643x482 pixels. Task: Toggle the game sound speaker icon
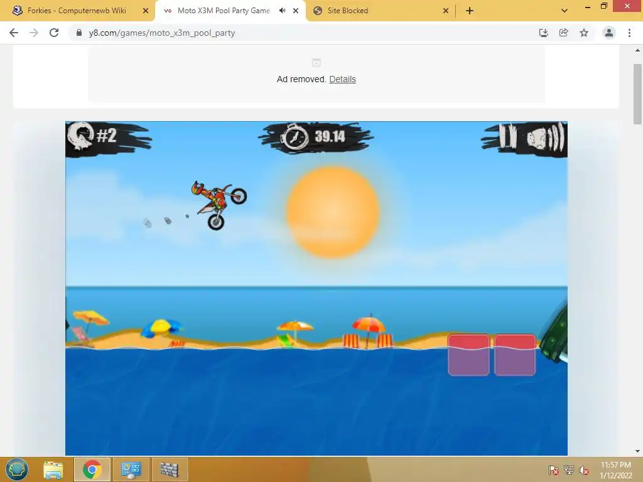coord(546,137)
